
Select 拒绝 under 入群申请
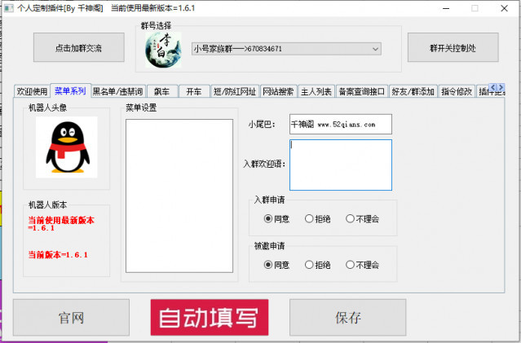pyautogui.click(x=318, y=219)
